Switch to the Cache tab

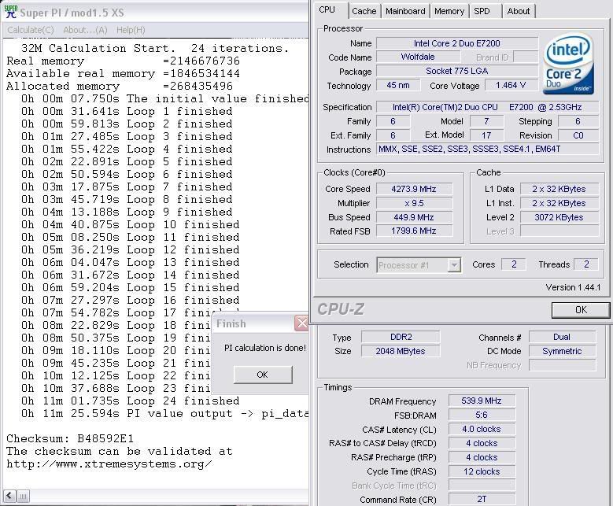pos(364,11)
